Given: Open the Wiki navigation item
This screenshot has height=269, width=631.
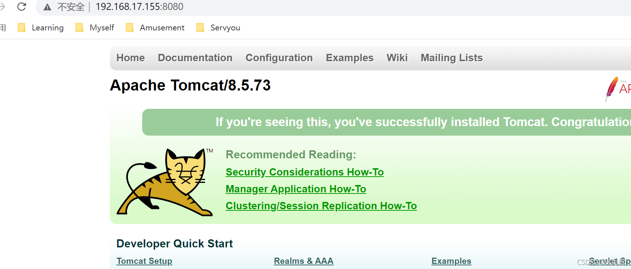Looking at the screenshot, I should (x=397, y=58).
